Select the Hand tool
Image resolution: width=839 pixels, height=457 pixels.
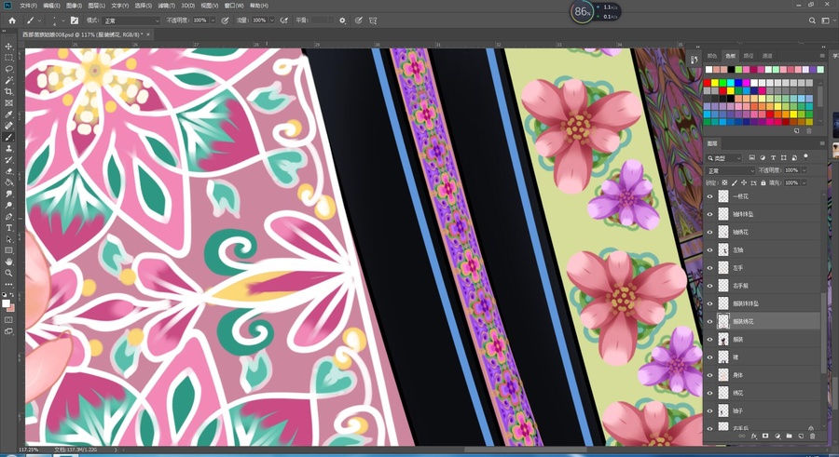point(8,262)
